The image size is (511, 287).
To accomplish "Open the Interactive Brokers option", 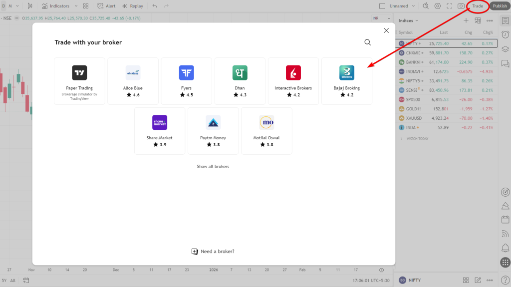I will [x=293, y=81].
